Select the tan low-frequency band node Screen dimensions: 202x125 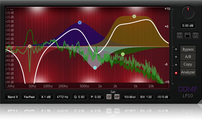coord(30,46)
